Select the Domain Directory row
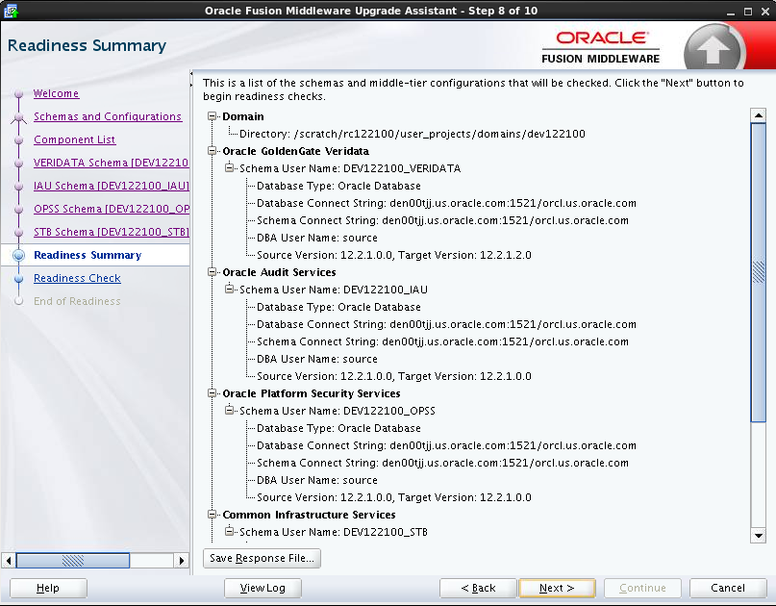The image size is (776, 606). 412,134
